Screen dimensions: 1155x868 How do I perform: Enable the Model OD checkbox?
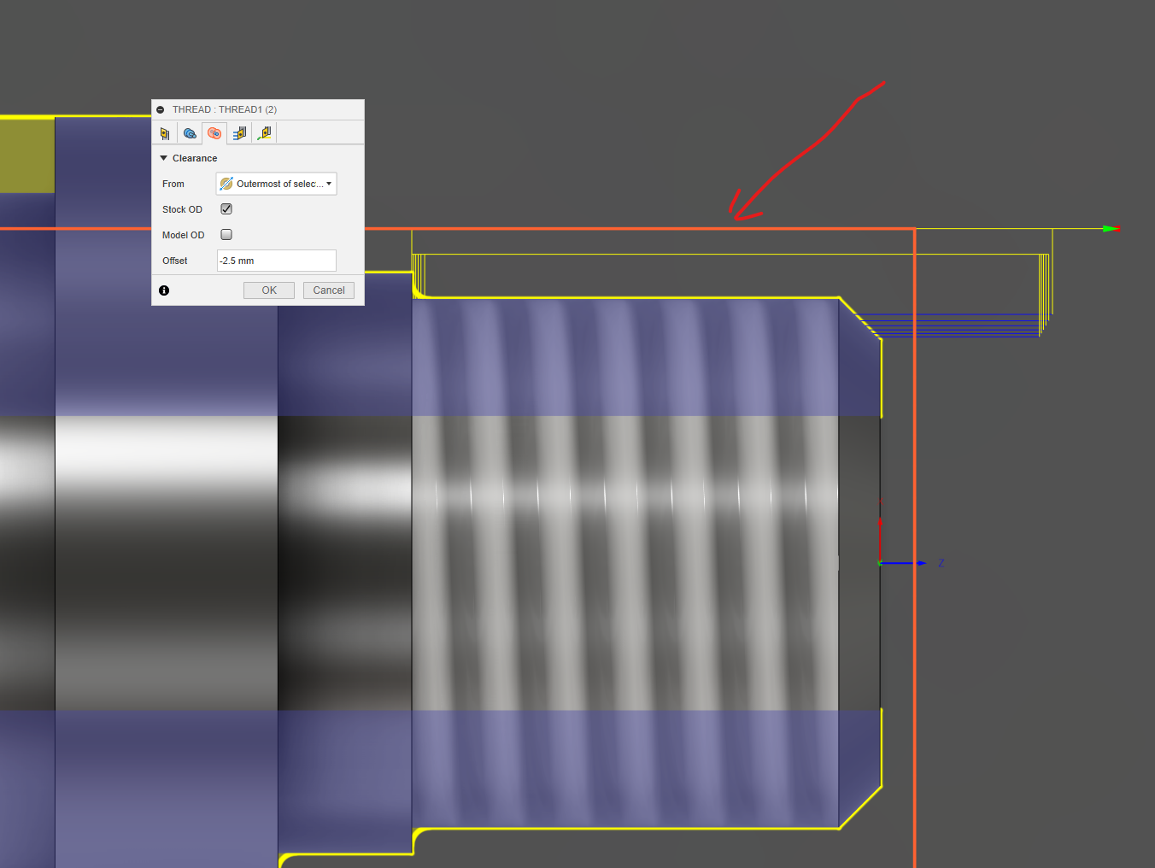(226, 234)
